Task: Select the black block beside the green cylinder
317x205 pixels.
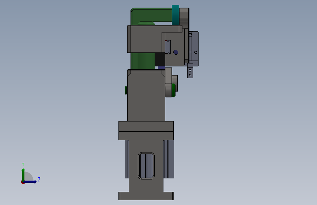Action: coord(160,60)
